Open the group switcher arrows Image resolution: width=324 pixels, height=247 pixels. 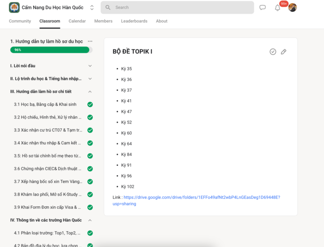[92, 8]
